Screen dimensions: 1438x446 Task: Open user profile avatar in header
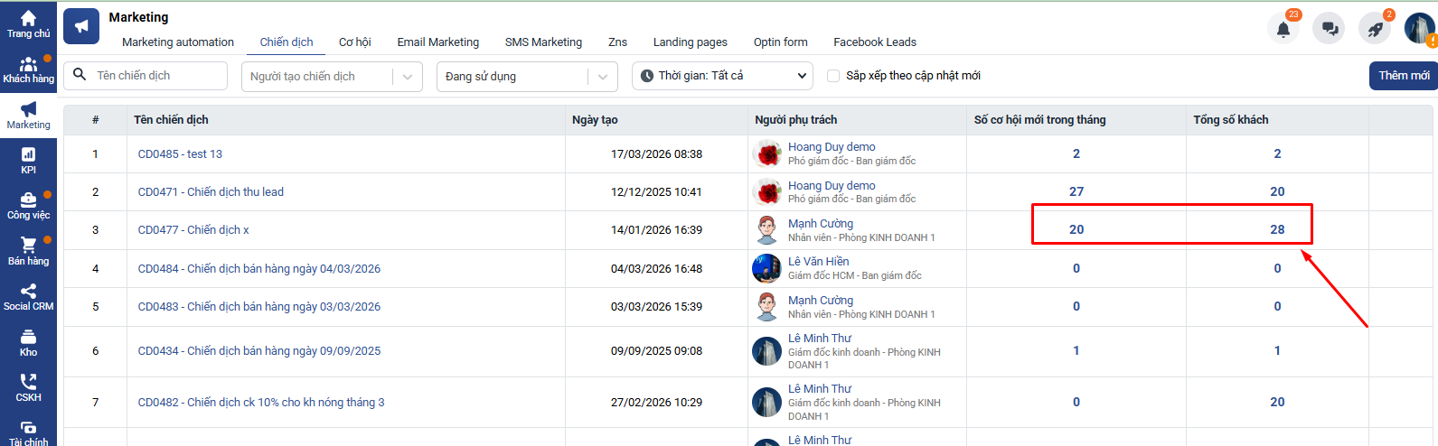pos(1419,29)
